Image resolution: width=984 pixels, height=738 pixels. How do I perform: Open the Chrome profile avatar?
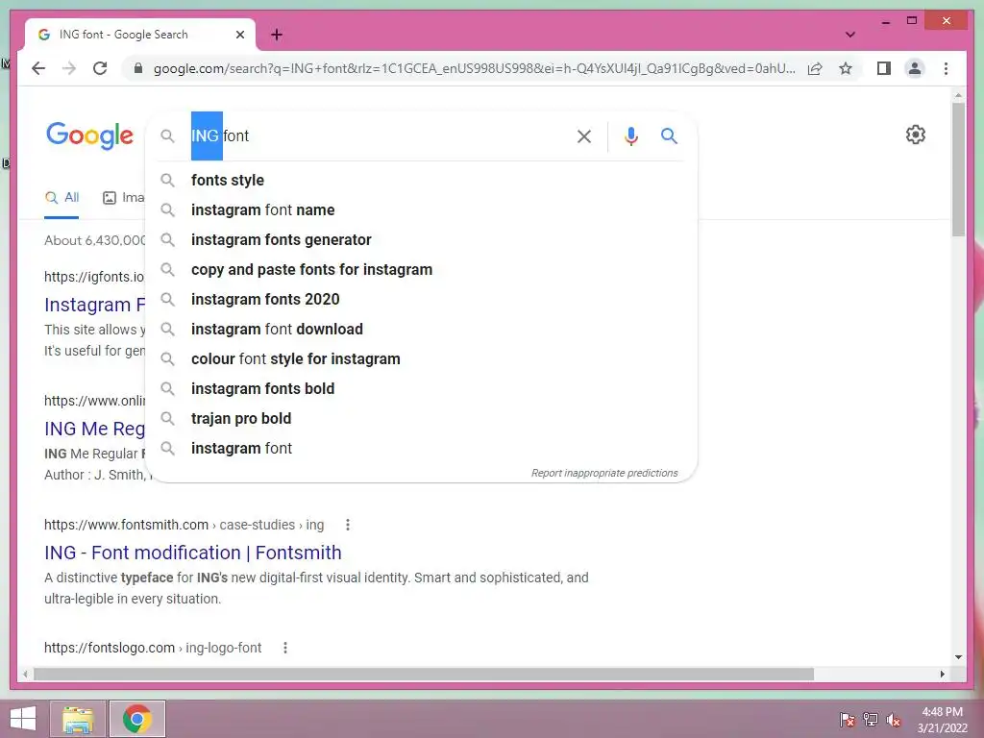[915, 68]
